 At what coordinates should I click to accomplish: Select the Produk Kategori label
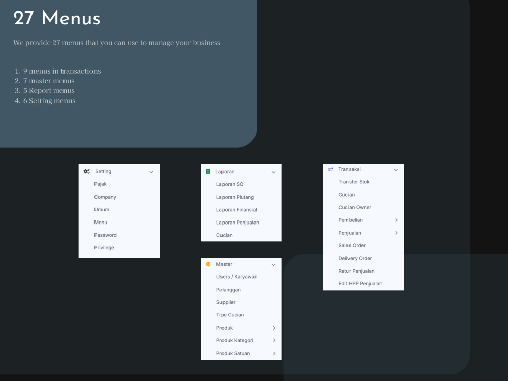tap(235, 340)
